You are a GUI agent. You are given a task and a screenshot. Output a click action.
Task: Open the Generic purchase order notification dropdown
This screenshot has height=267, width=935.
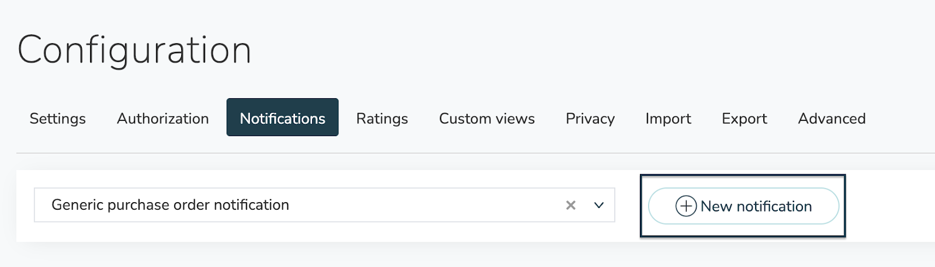(x=324, y=205)
